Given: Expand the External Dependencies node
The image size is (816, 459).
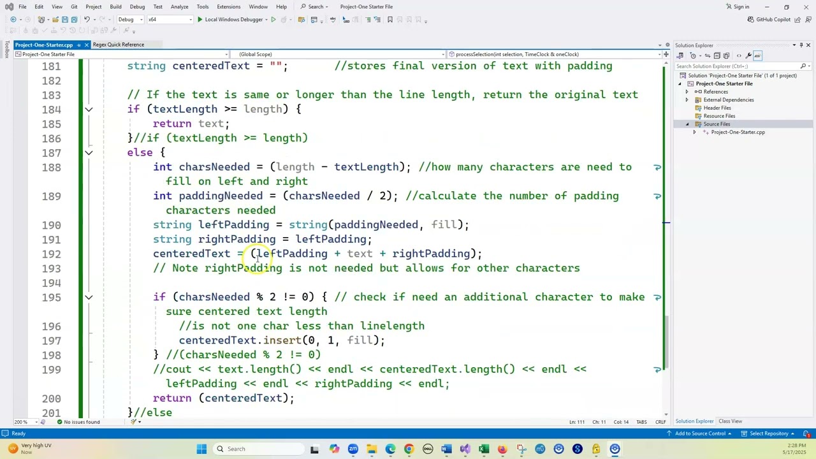Looking at the screenshot, I should point(687,100).
